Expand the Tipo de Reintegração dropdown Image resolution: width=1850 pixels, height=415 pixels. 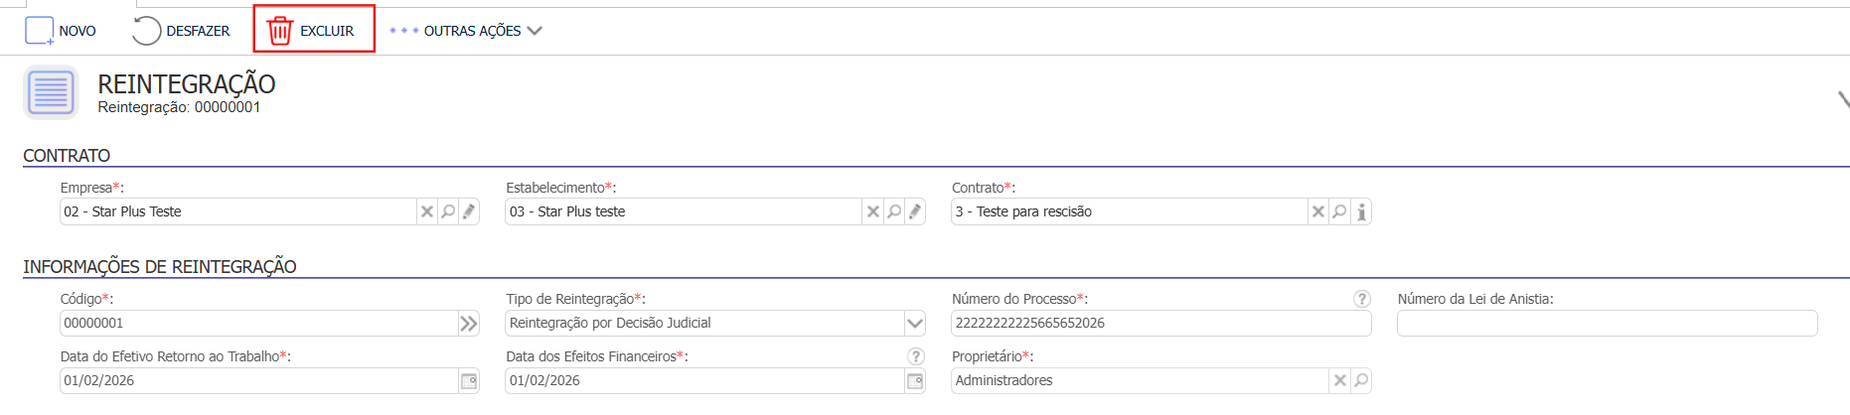tap(915, 323)
